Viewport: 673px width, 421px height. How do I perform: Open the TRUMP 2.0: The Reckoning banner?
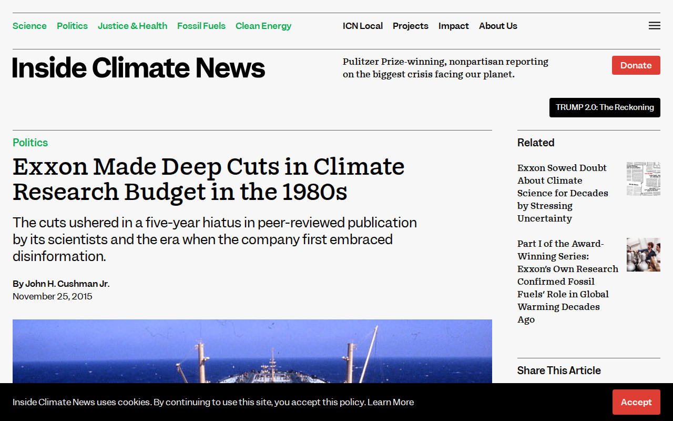point(605,107)
